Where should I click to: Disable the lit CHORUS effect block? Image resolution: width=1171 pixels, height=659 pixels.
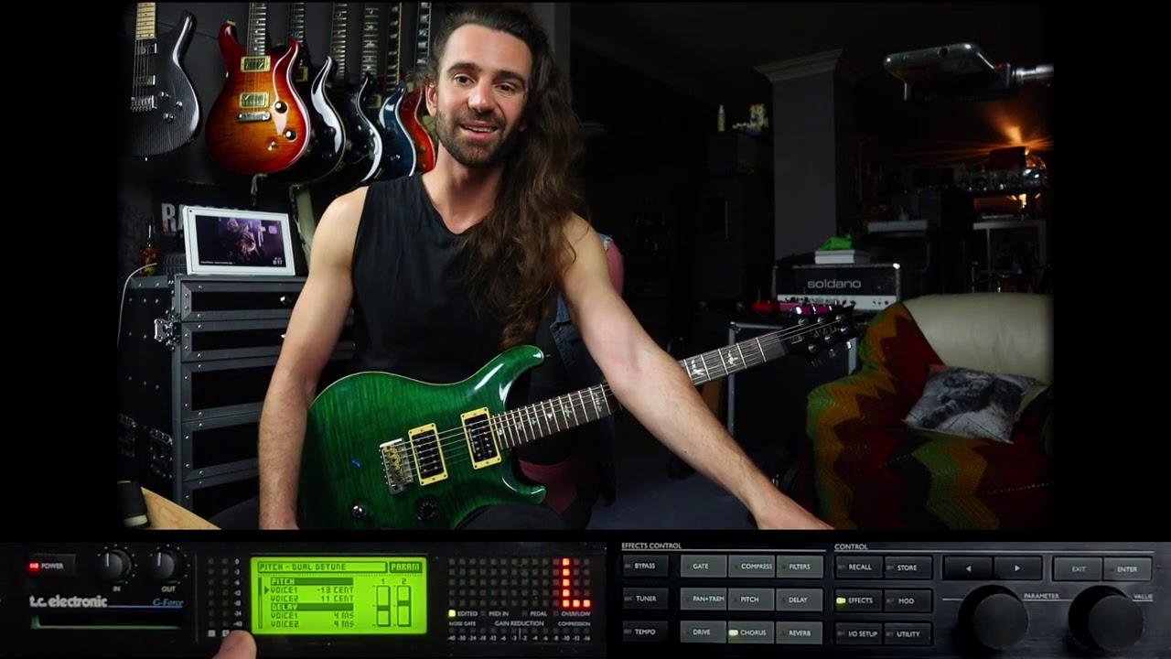(x=752, y=632)
